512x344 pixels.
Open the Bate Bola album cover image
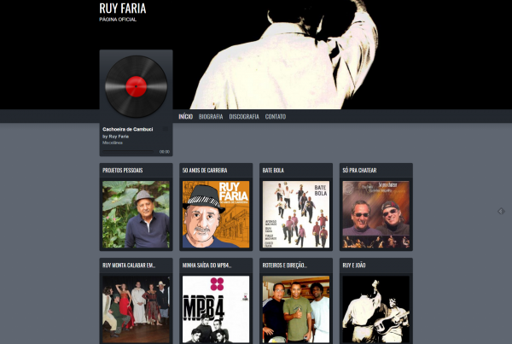pyautogui.click(x=296, y=214)
